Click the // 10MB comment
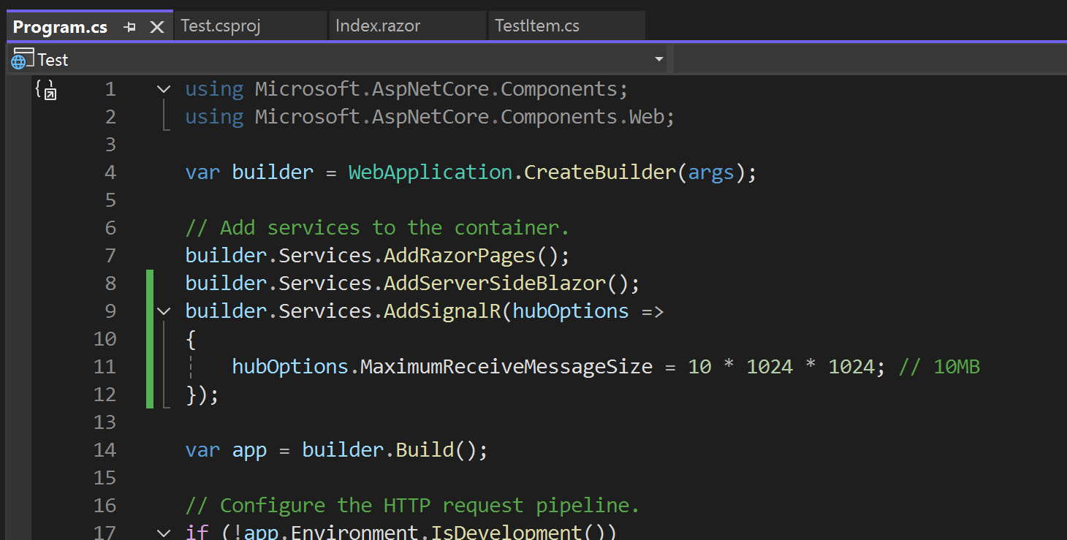This screenshot has width=1067, height=540. pyautogui.click(x=939, y=367)
